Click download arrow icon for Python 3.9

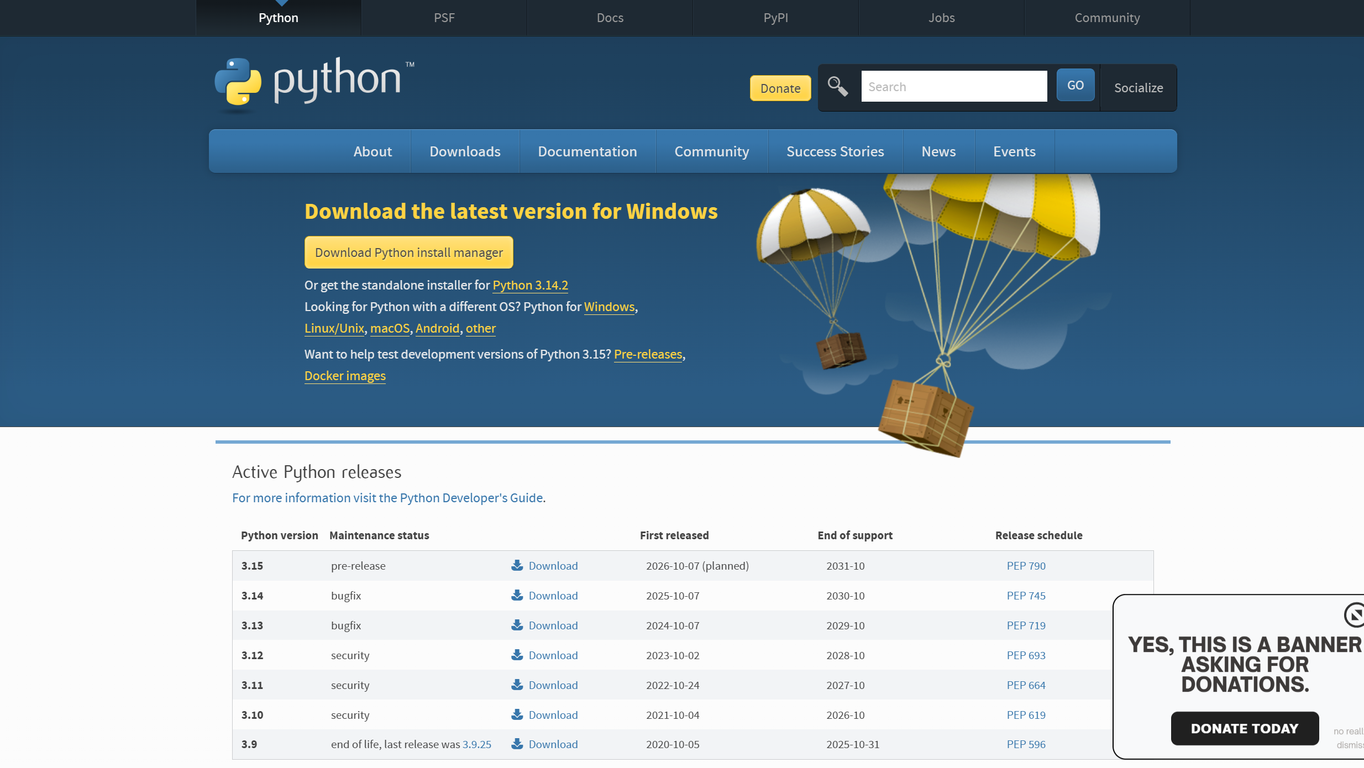point(517,744)
